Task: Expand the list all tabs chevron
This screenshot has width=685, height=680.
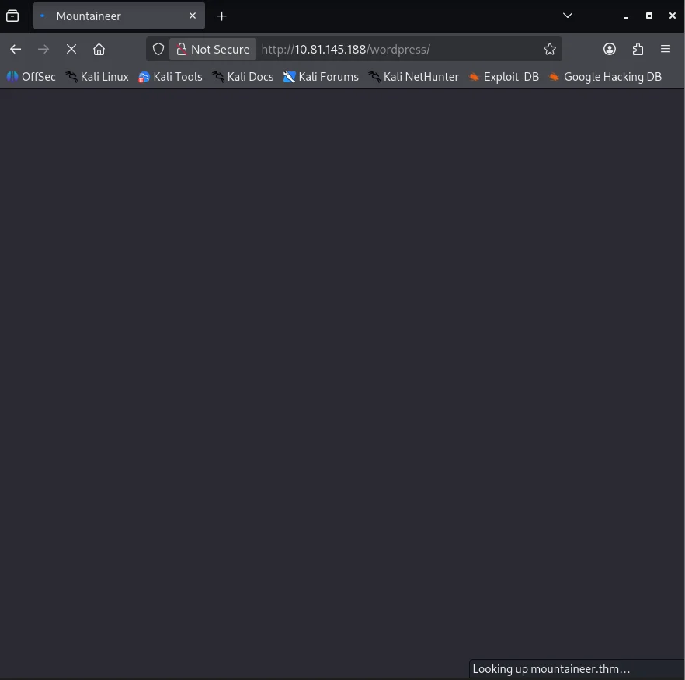Action: (568, 16)
